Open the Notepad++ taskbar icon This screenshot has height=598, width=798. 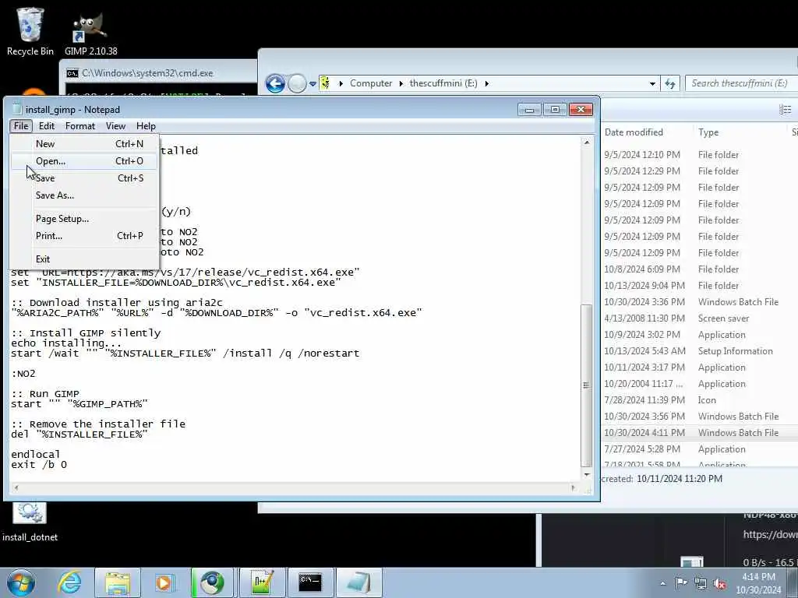262,582
